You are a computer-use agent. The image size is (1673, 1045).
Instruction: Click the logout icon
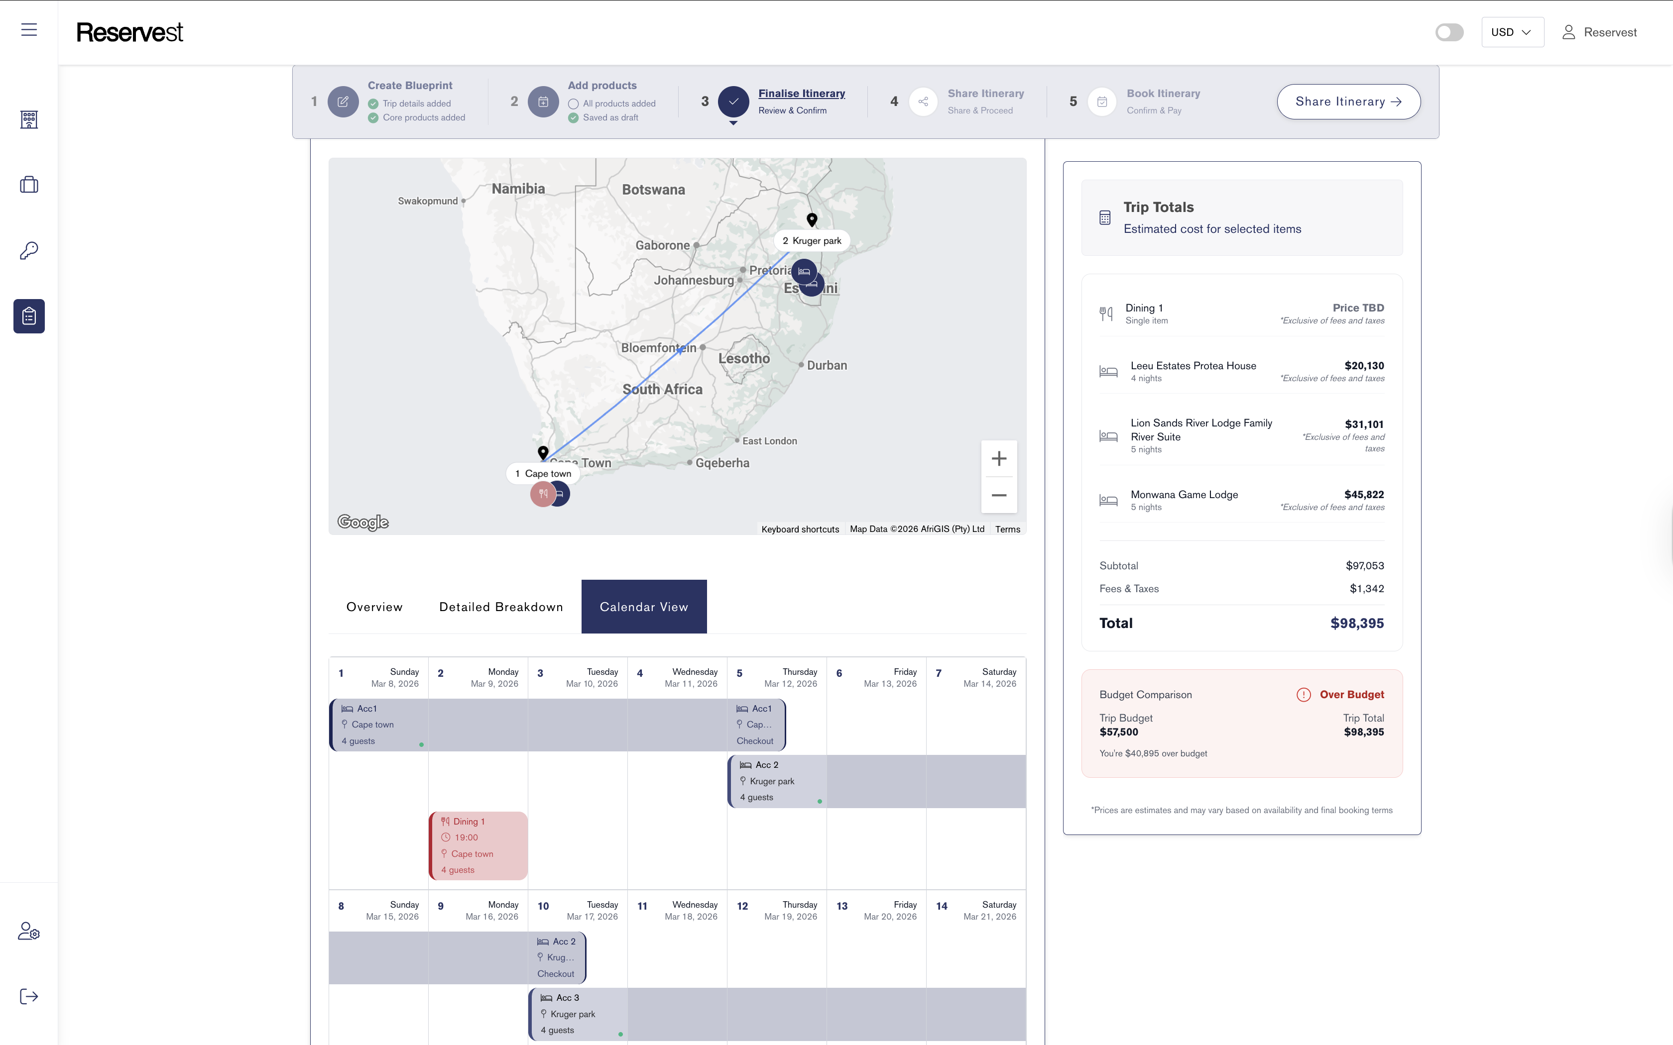(29, 996)
